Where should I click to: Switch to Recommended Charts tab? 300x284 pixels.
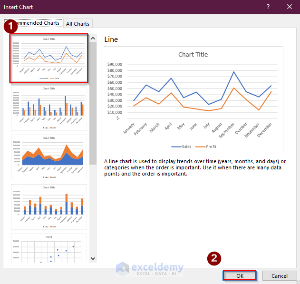click(33, 23)
